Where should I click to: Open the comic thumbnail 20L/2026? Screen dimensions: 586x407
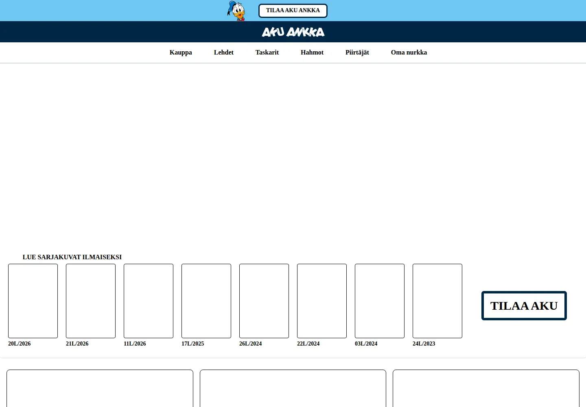pyautogui.click(x=33, y=301)
